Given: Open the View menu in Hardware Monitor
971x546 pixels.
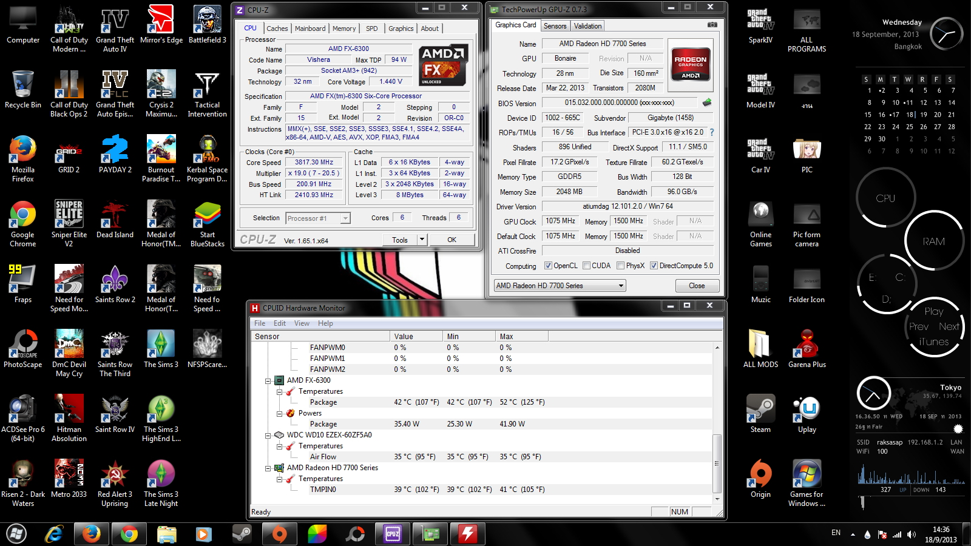Looking at the screenshot, I should coord(302,323).
